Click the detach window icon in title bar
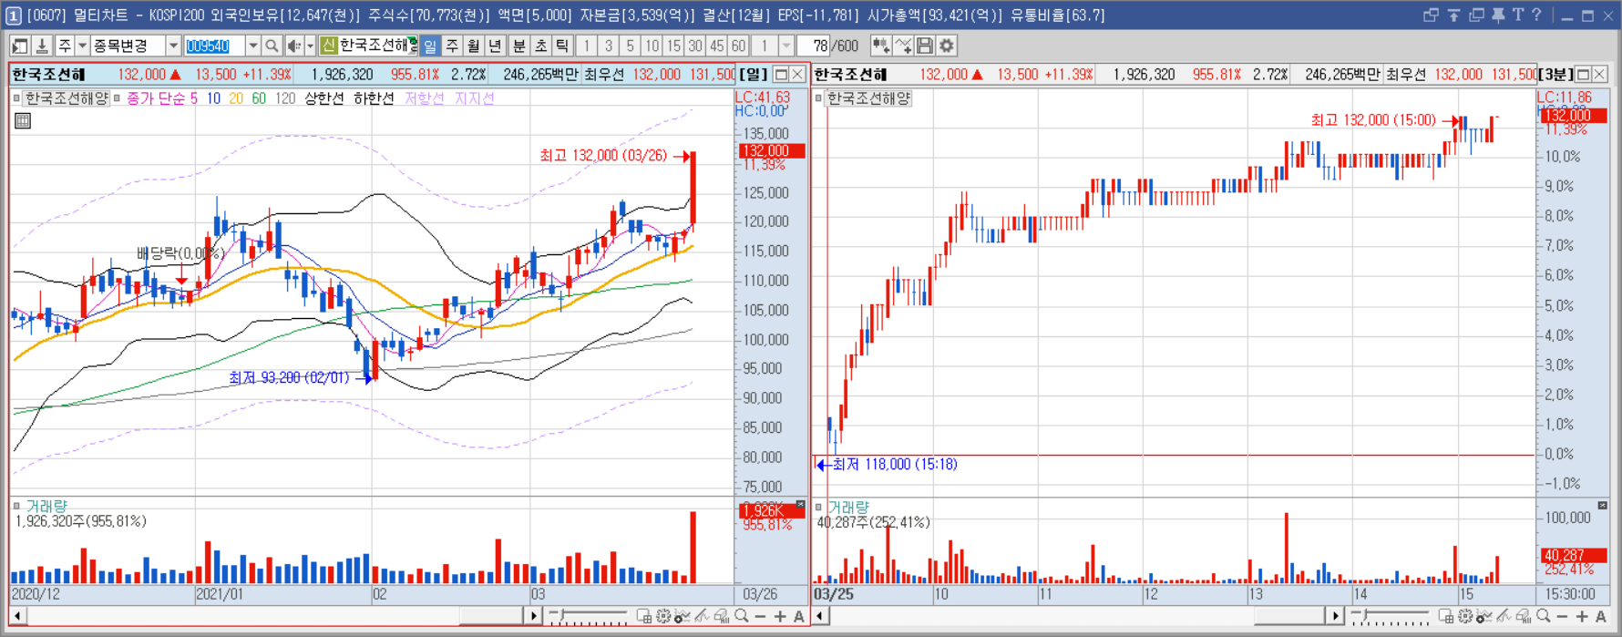Viewport: 1622px width, 637px height. [1431, 15]
